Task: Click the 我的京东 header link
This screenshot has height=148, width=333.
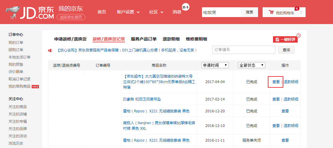Action: point(70,9)
